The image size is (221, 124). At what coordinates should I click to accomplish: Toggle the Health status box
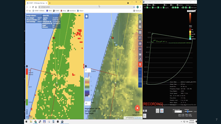152,8
